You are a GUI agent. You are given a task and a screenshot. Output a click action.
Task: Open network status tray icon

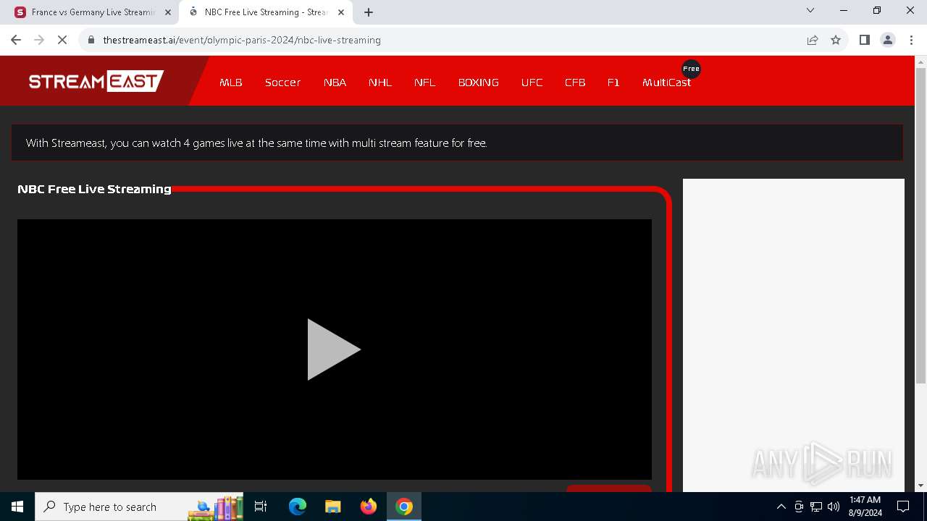pyautogui.click(x=816, y=507)
